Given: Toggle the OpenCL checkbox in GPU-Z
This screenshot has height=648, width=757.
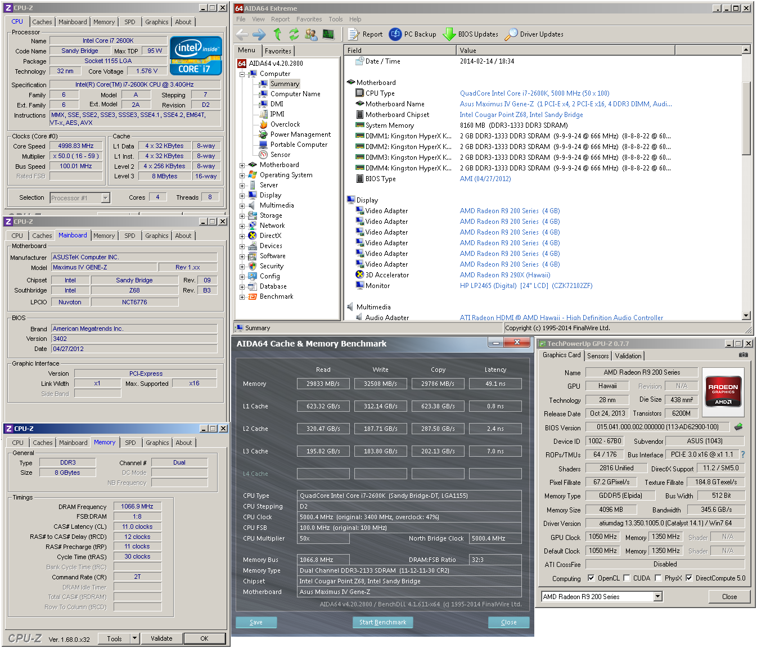Looking at the screenshot, I should point(591,578).
